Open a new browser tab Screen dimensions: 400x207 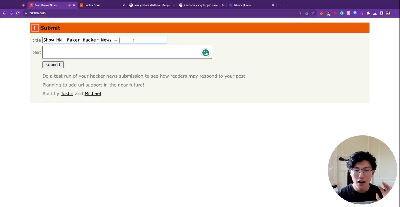pos(281,5)
